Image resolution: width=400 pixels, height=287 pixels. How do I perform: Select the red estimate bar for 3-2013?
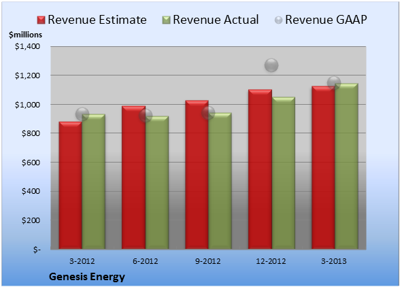pyautogui.click(x=323, y=167)
